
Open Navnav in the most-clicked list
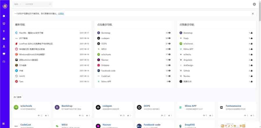(x=105, y=60)
